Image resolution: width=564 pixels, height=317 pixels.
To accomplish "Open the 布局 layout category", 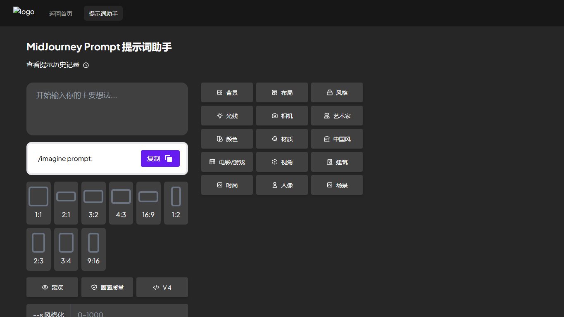I will (x=282, y=92).
